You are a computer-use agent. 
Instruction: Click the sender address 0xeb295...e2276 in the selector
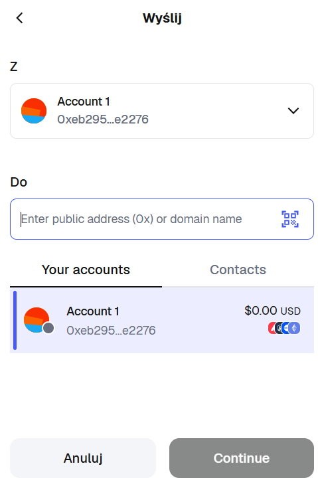click(103, 120)
